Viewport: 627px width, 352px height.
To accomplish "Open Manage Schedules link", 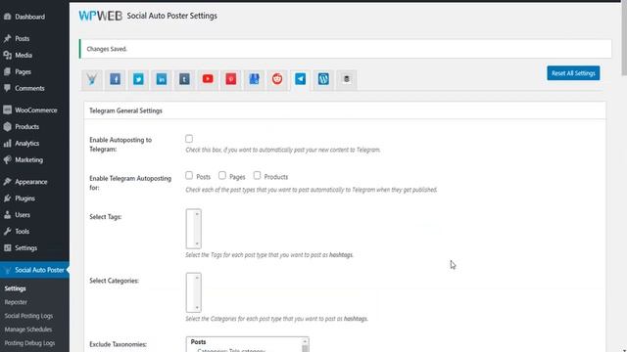I will point(28,330).
